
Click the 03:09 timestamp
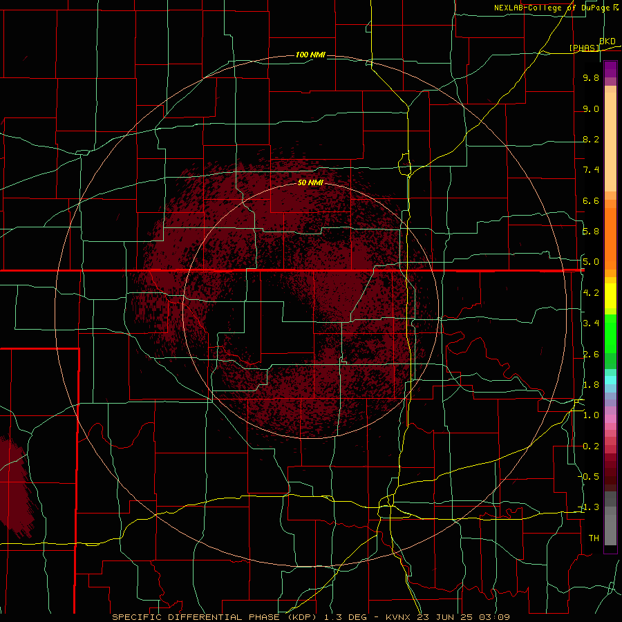[x=494, y=617]
